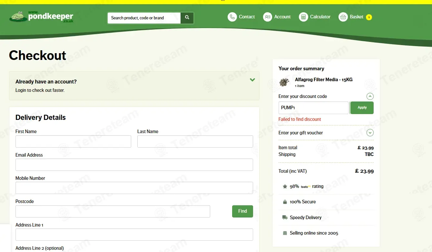Open the Alfagrog Filter Media product thumbnail
Screen dimensions: 432x252
(x=284, y=82)
